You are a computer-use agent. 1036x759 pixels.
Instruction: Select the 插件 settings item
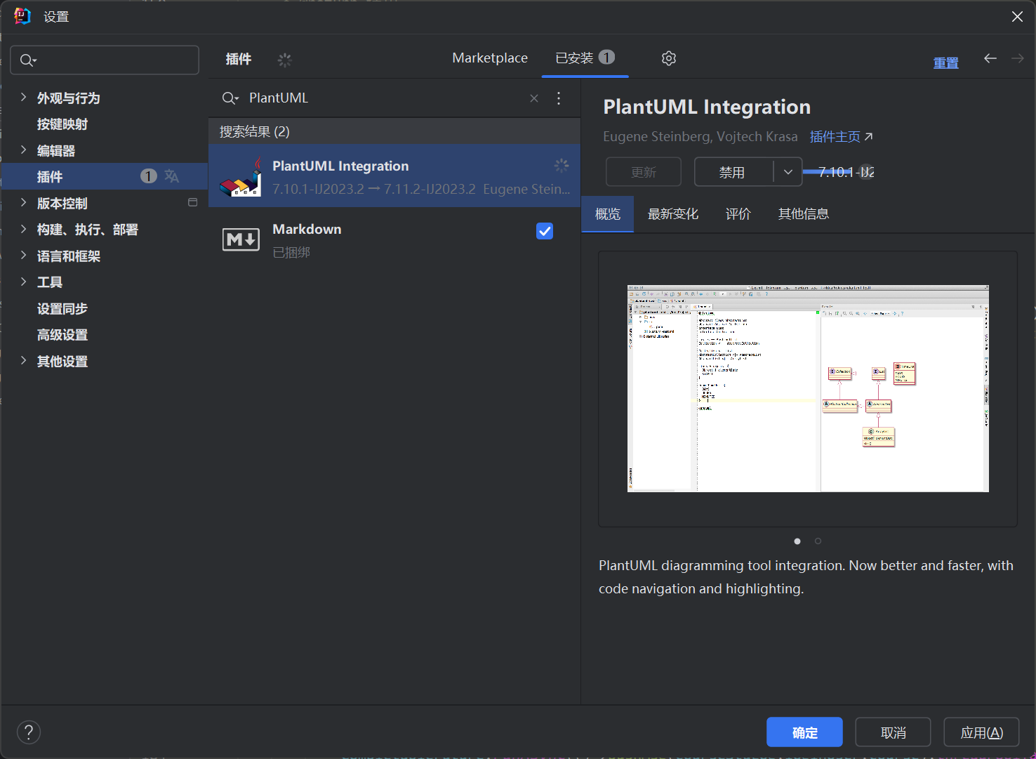(104, 176)
